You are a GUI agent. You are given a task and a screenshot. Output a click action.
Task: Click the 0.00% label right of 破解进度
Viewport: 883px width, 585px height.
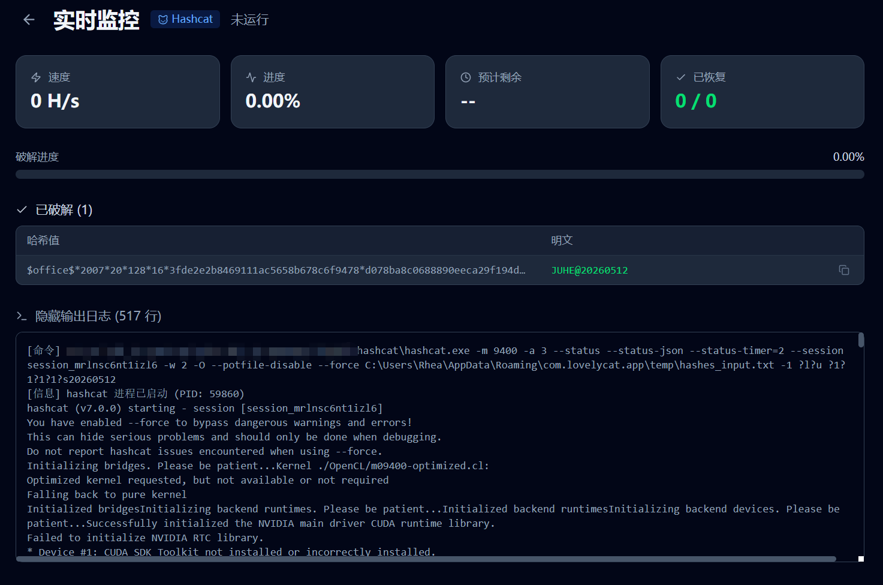(848, 157)
